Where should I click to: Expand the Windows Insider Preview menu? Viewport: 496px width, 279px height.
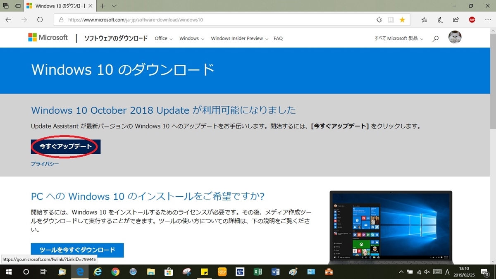click(240, 38)
